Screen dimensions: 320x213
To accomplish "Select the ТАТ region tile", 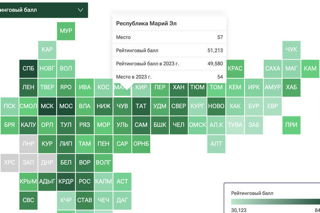I will pos(141,106).
